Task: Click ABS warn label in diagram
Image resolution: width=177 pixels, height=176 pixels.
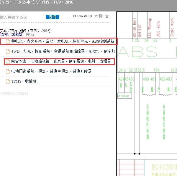Action: point(158,29)
